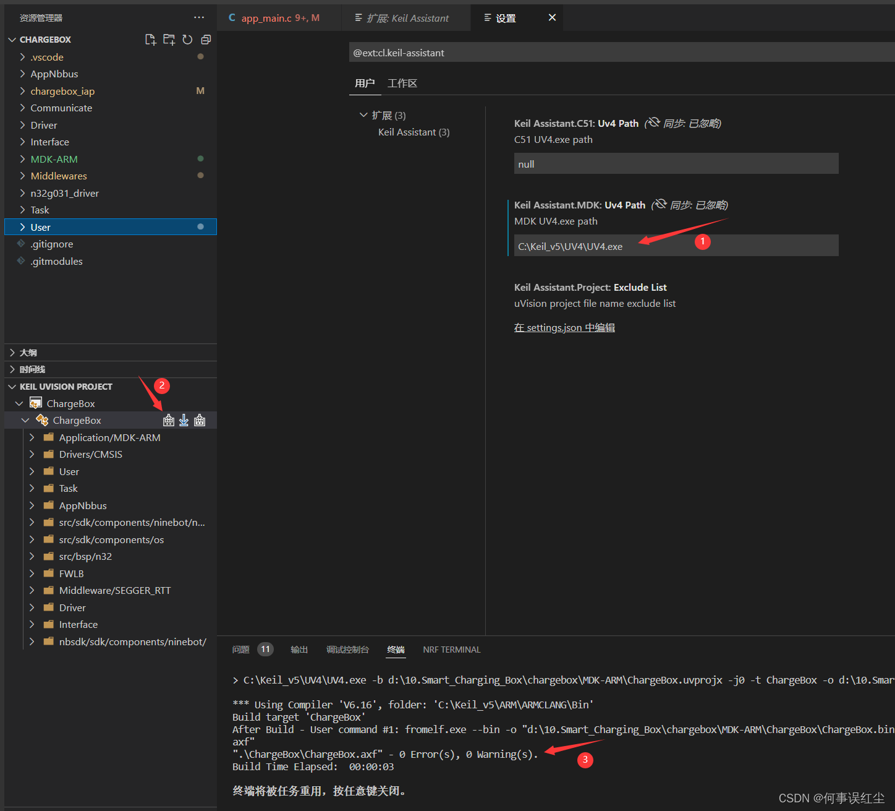Select the 用户 settings tab
This screenshot has height=811, width=895.
tap(365, 83)
